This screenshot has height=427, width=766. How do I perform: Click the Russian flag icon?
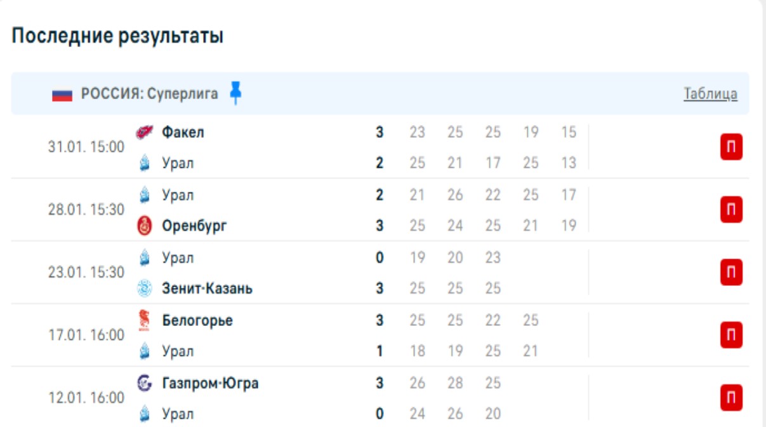coord(62,95)
